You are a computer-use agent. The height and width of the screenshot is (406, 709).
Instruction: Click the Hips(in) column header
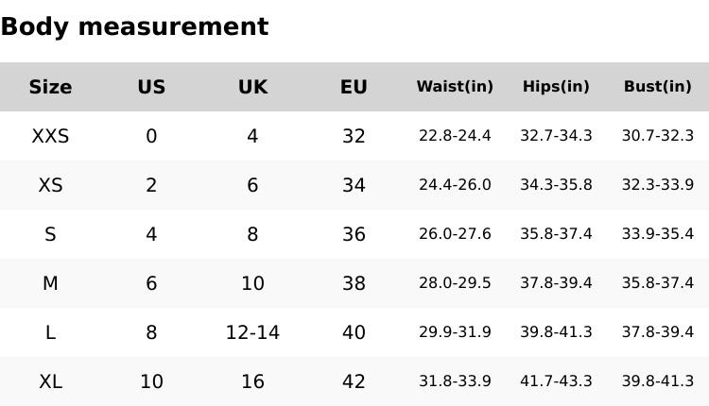point(556,87)
